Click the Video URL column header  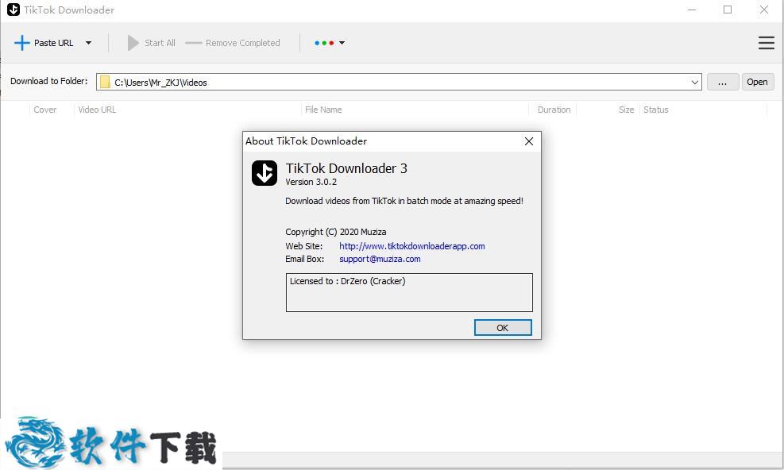click(97, 110)
